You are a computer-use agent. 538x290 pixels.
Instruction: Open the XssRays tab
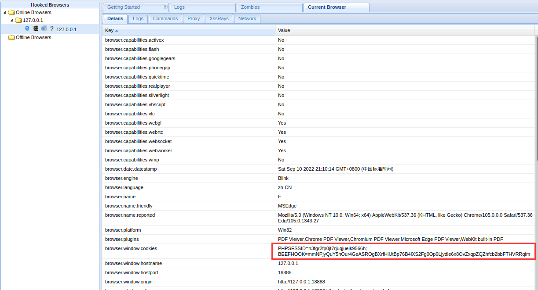tap(219, 18)
